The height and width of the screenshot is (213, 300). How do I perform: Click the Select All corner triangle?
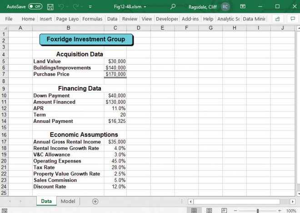(5, 28)
